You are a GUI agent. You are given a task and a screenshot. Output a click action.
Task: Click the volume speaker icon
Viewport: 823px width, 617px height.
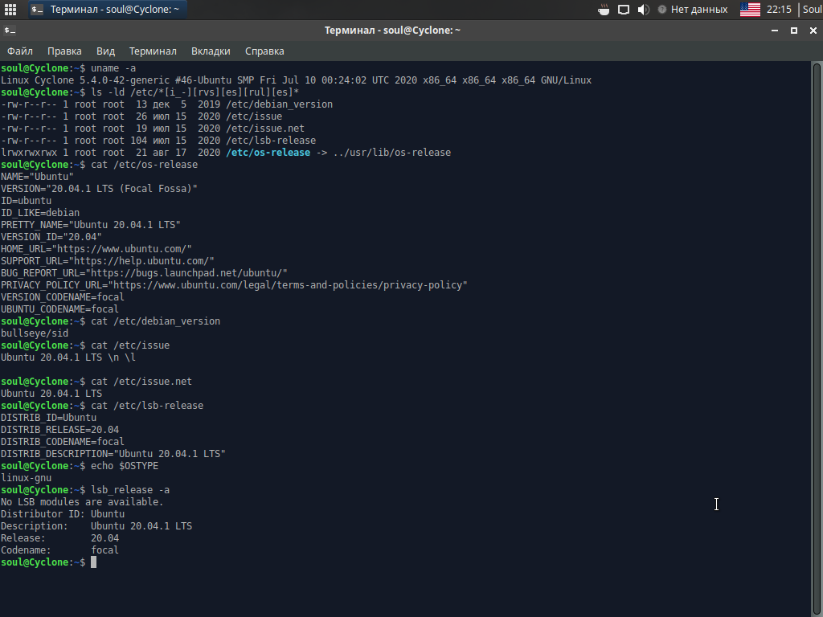click(x=643, y=10)
